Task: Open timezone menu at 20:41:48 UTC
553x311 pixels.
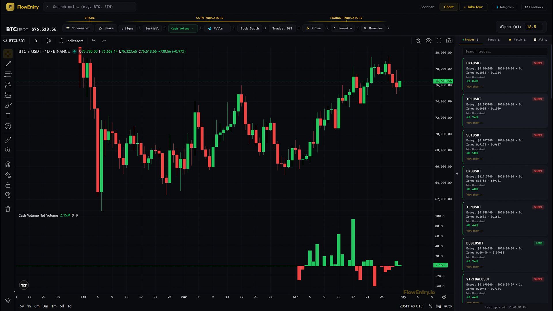Action: coord(411,306)
